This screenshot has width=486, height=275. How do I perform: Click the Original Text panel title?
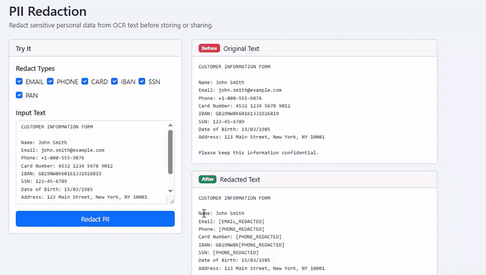[x=241, y=49]
